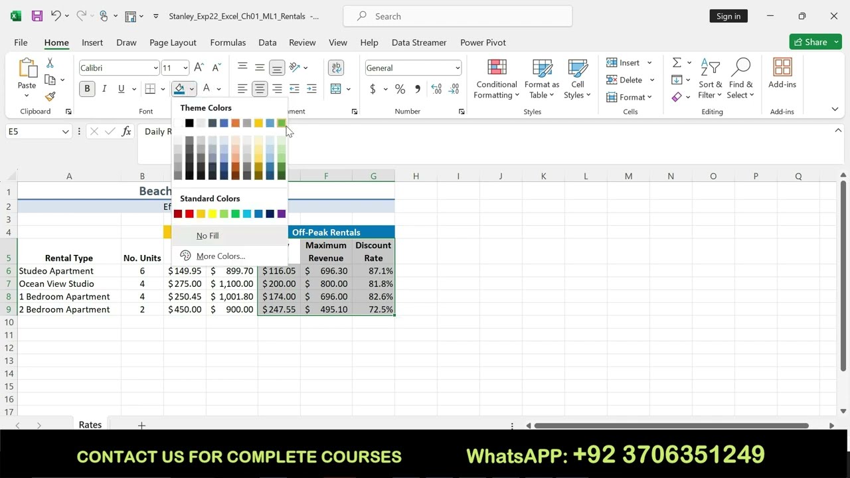Open the Calibri font name dropdown
Screen dimensions: 850x478
[x=155, y=68]
